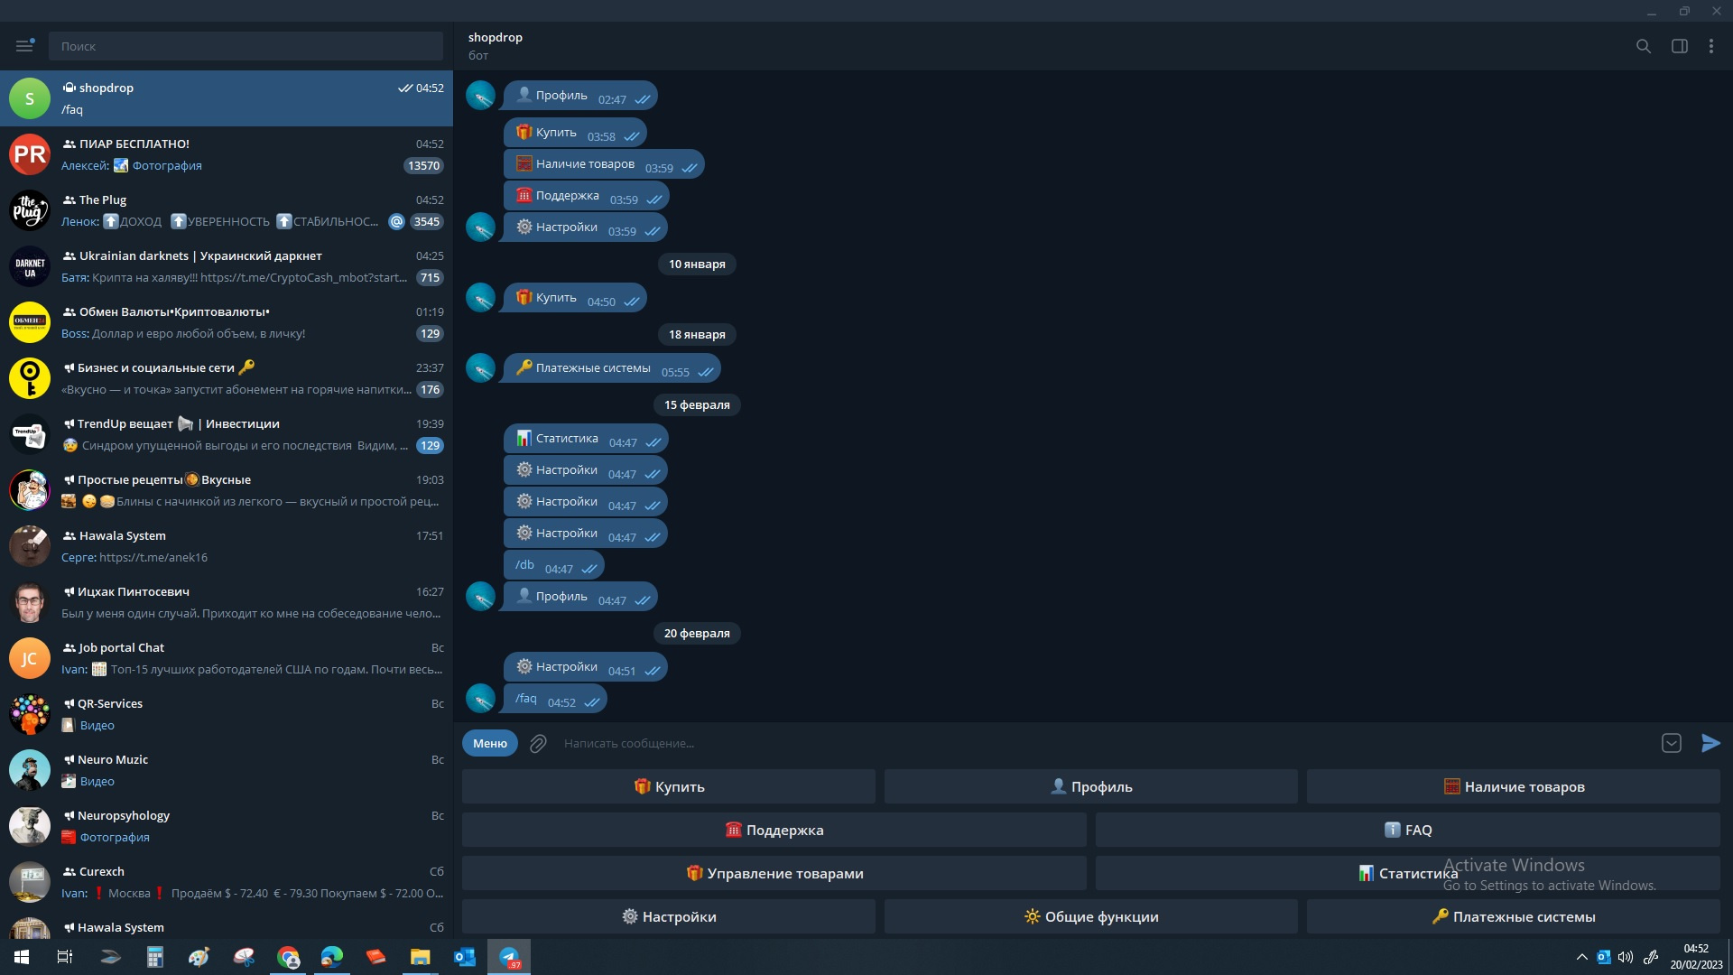Select Управление товарами keyboard button

pos(774,873)
